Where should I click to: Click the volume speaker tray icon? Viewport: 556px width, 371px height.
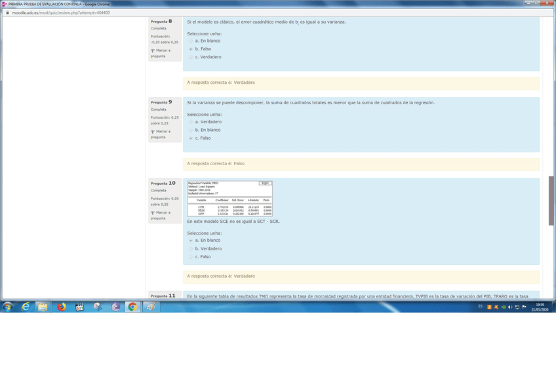[510, 307]
